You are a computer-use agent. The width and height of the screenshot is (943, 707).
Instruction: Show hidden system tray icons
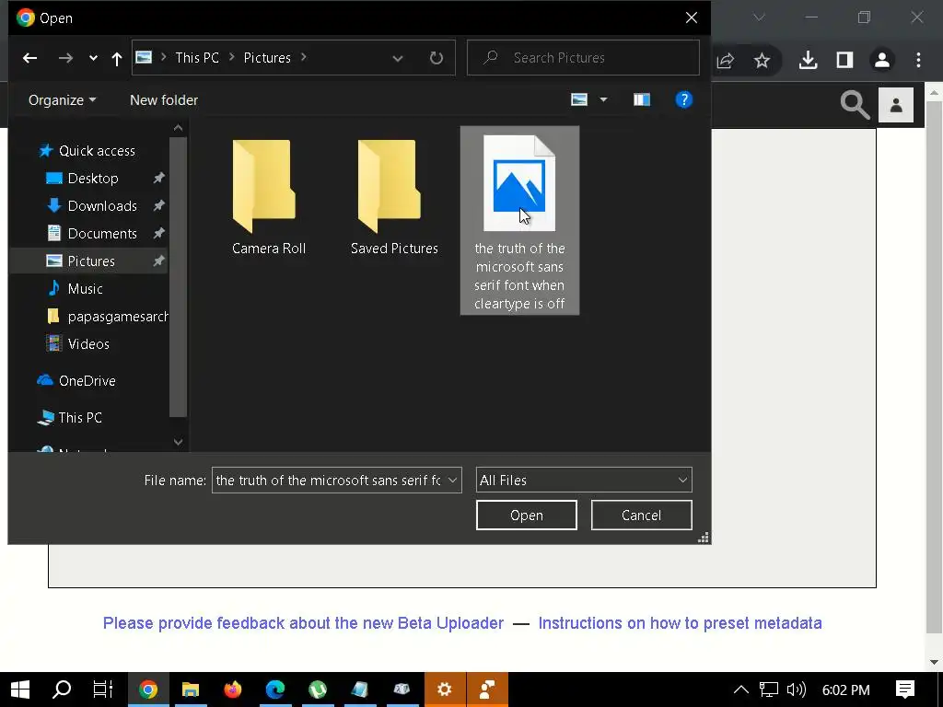point(741,690)
